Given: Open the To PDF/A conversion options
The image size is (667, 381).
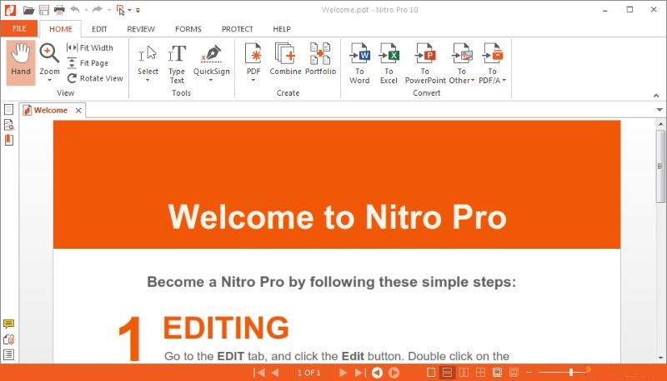Looking at the screenshot, I should [x=492, y=63].
